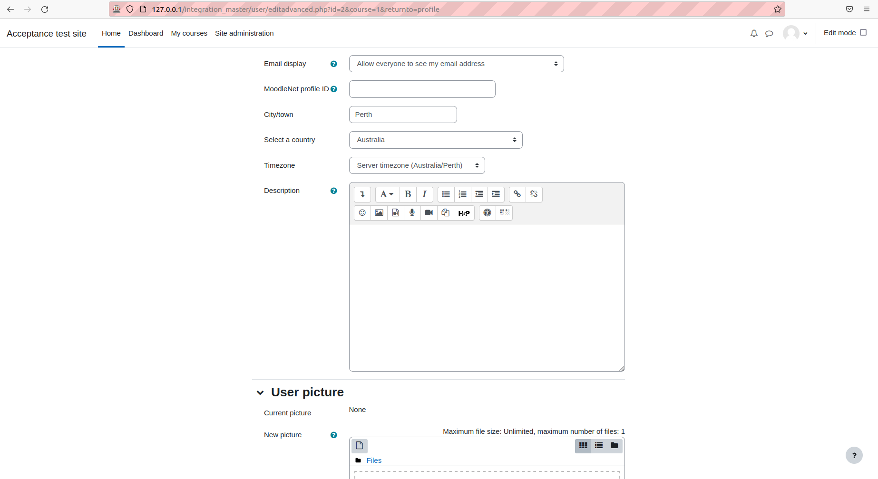Open help for New picture
The image size is (878, 479).
coord(334,435)
